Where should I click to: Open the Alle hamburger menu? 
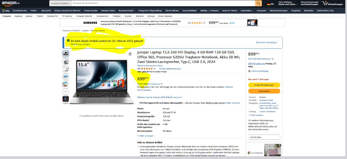6,11
